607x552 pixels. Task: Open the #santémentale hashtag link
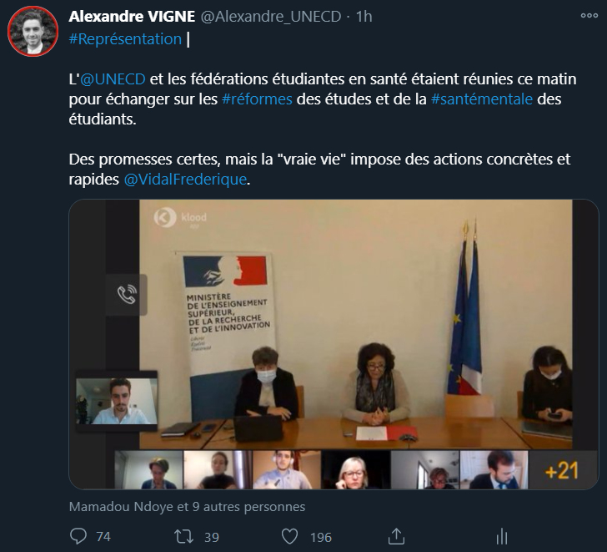coord(482,99)
